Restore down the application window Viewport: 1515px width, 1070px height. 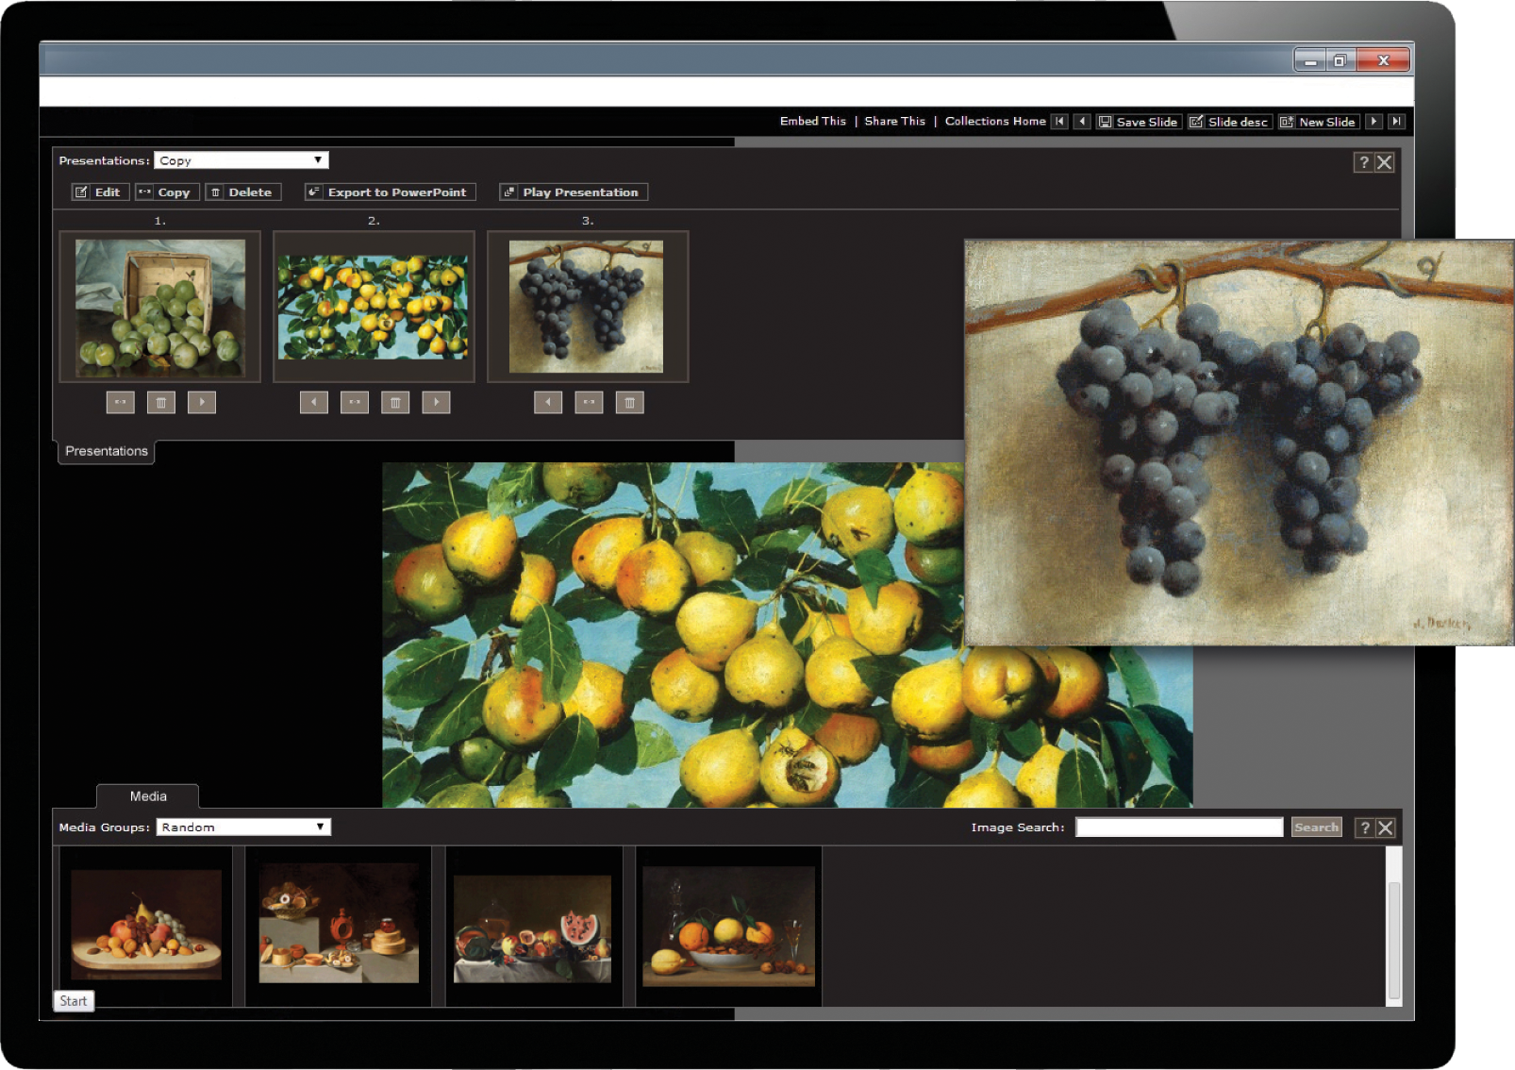coord(1340,61)
